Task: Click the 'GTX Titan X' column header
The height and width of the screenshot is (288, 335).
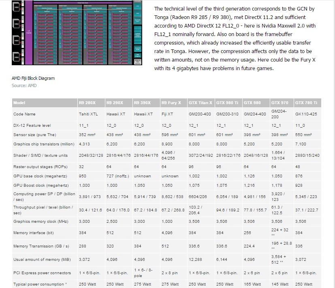Action: pos(201,103)
